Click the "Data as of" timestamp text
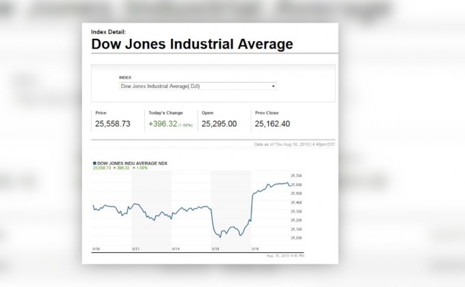This screenshot has width=465, height=287. pos(294,145)
